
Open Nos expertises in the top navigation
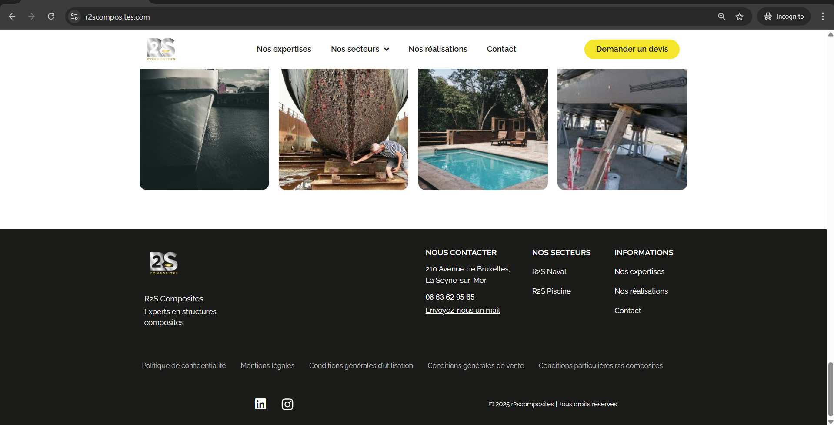coord(284,49)
